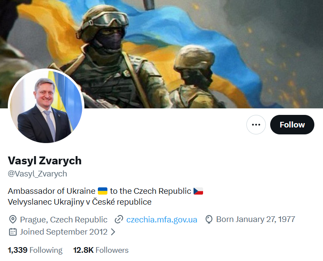Viewport: 323px width, 261px height.
Task: Click the Joined September 2012 text
Action: click(64, 232)
